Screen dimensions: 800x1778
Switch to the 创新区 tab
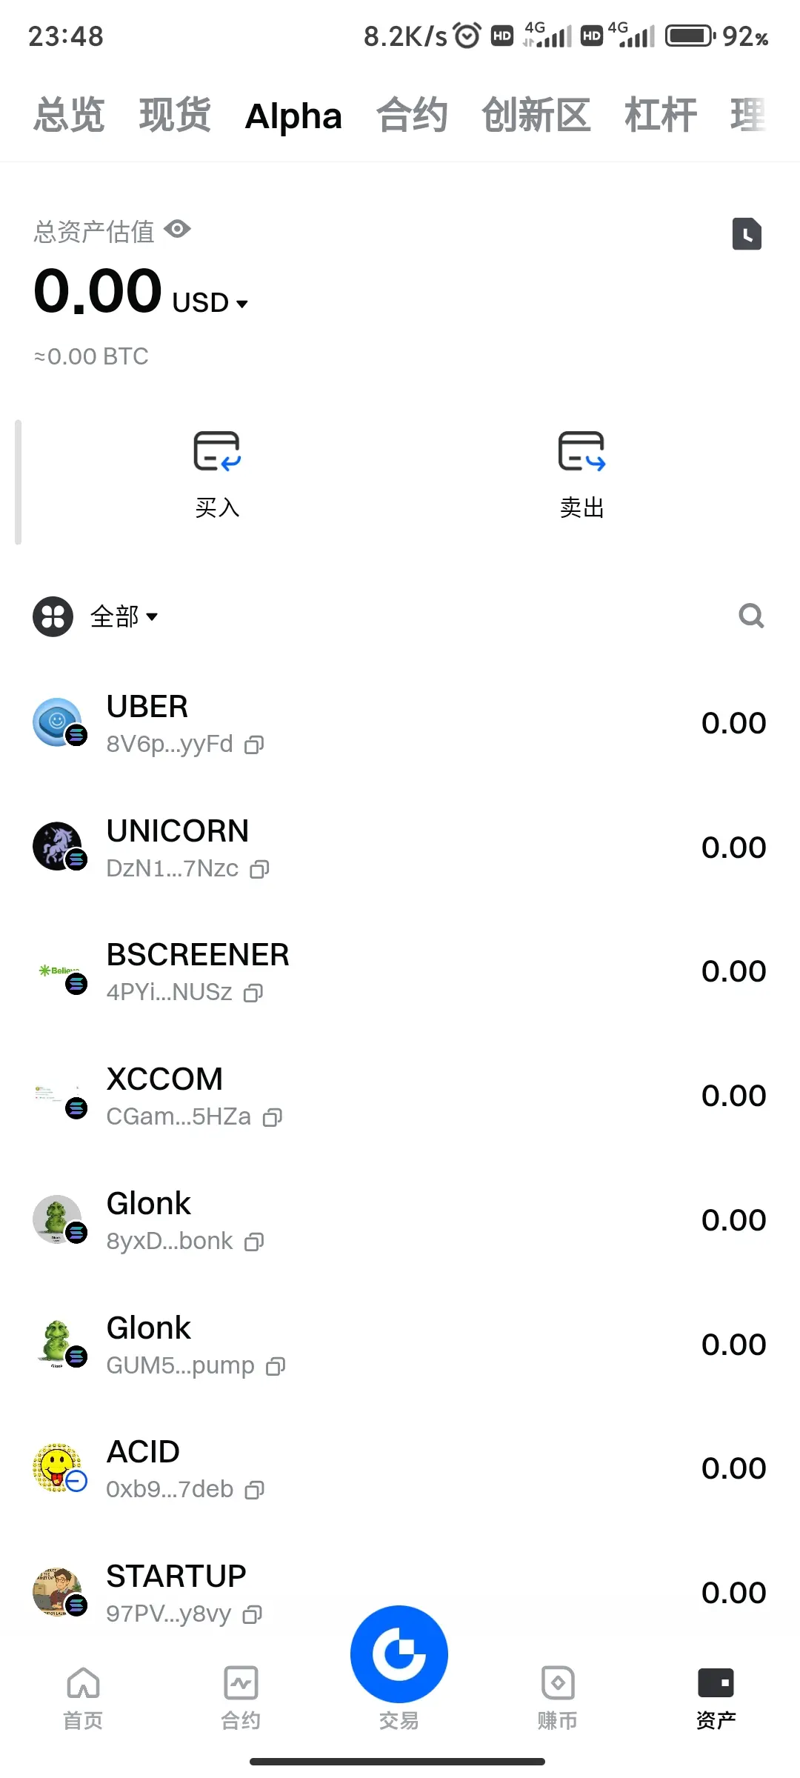(x=536, y=116)
